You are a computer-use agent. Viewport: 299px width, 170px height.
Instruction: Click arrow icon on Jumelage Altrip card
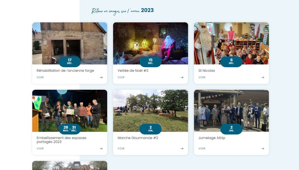(x=263, y=149)
